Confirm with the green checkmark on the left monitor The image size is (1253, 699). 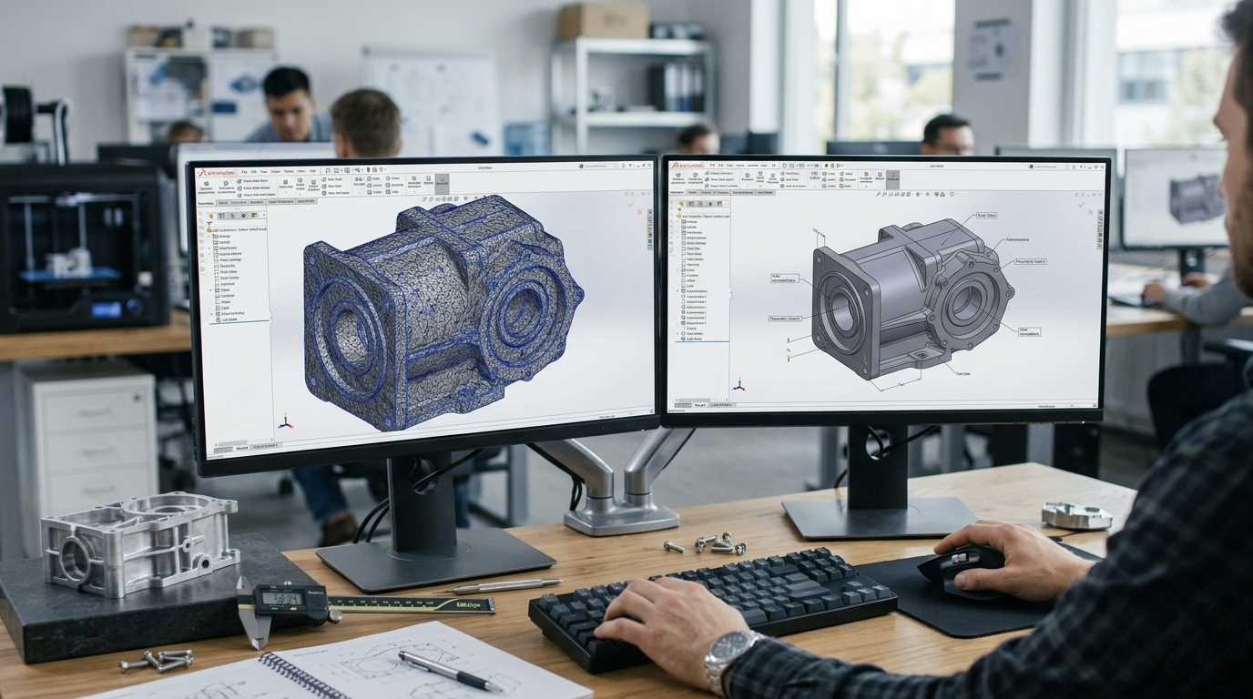tap(631, 205)
